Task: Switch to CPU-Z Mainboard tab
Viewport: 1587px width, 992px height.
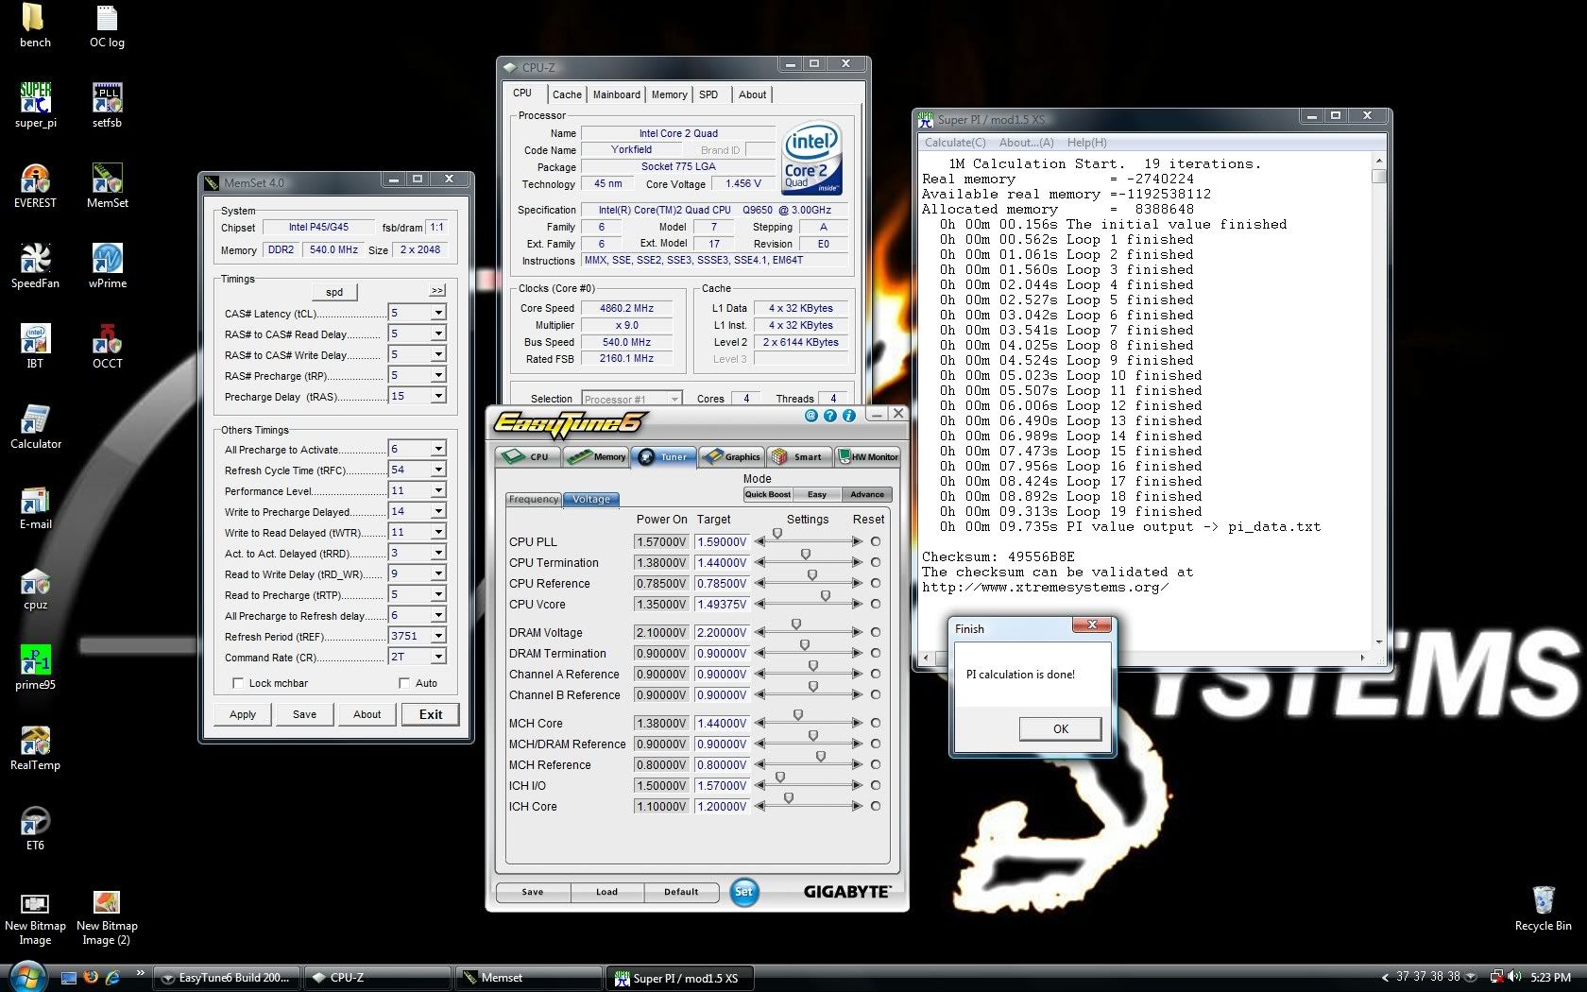Action: (616, 94)
